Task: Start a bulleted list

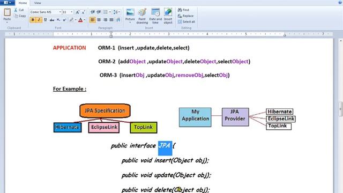Action: [x=106, y=12]
